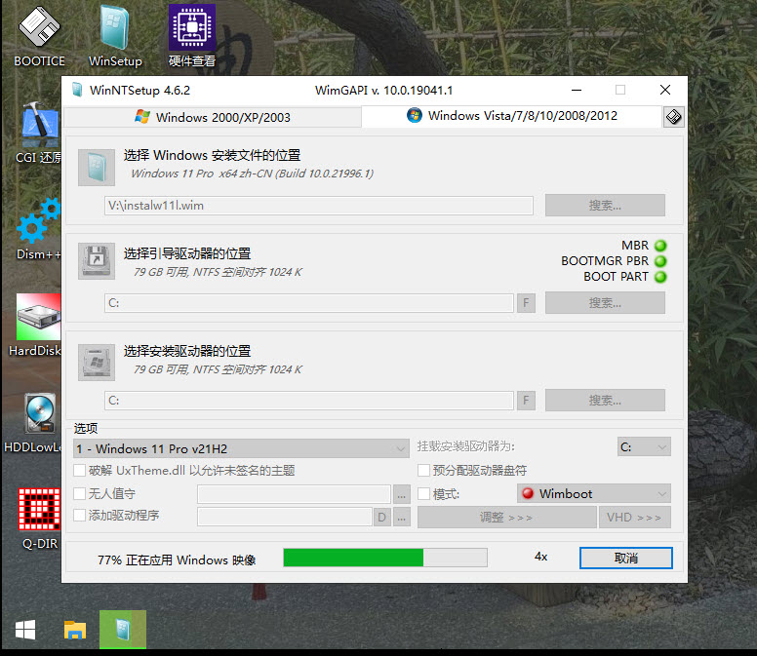This screenshot has width=757, height=656.
Task: Click the red Wimboot indicator icon
Action: (x=528, y=493)
